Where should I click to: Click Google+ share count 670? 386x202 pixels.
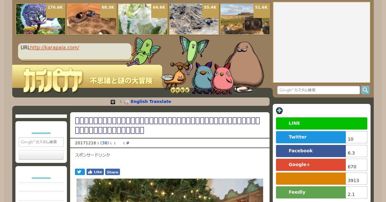pos(356,165)
